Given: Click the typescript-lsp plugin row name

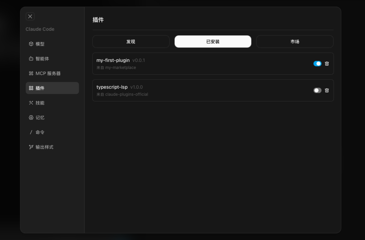Looking at the screenshot, I should click(x=112, y=87).
